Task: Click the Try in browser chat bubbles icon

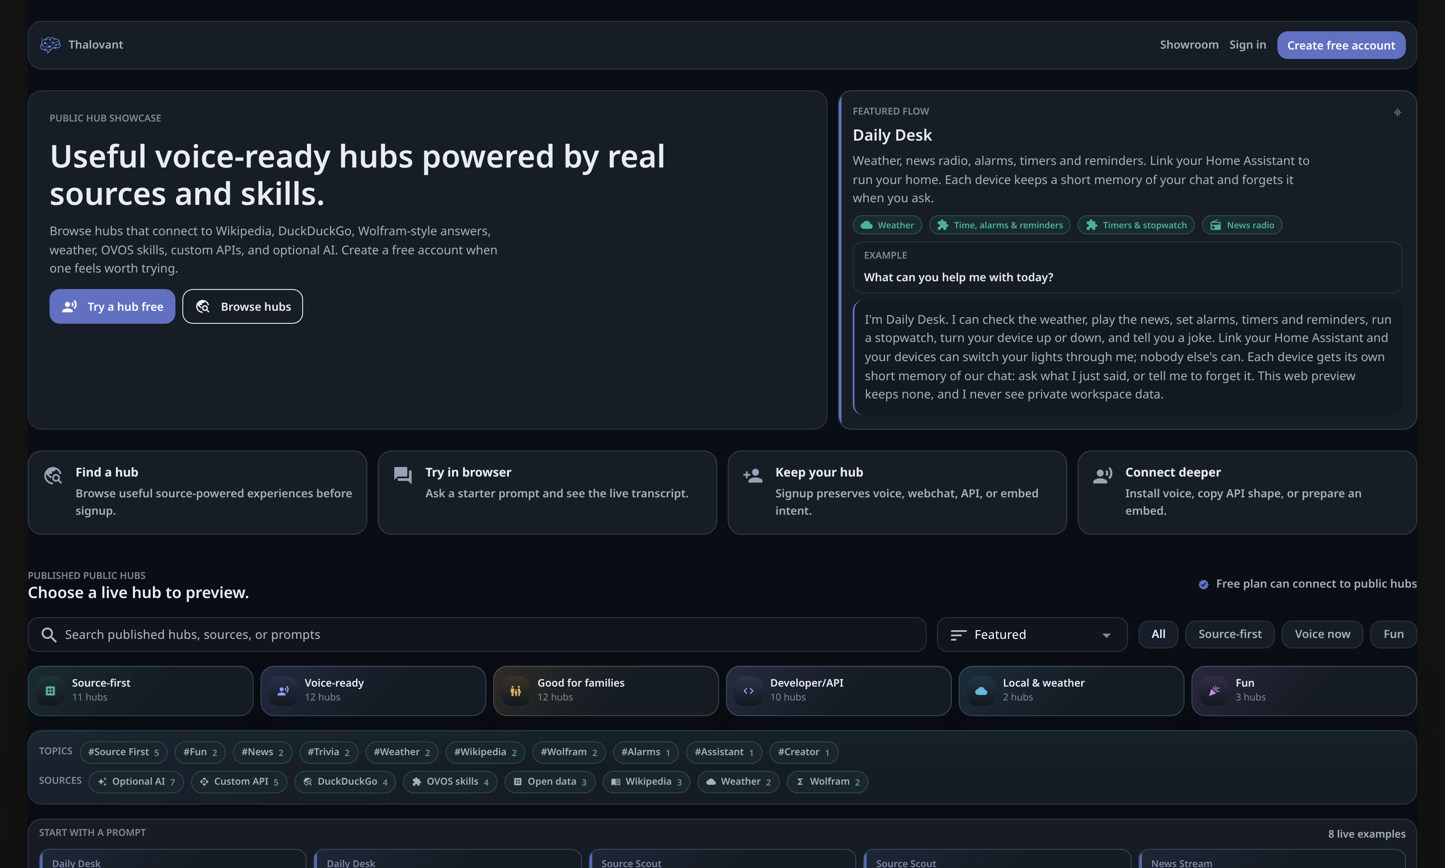Action: click(403, 475)
